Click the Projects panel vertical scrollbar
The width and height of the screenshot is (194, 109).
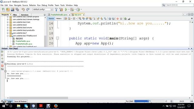pyautogui.click(x=45, y=41)
